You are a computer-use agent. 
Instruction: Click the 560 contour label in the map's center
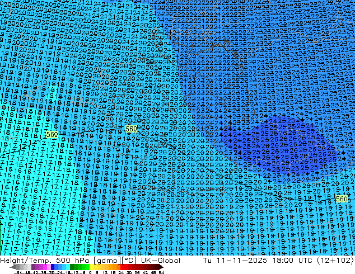point(131,129)
